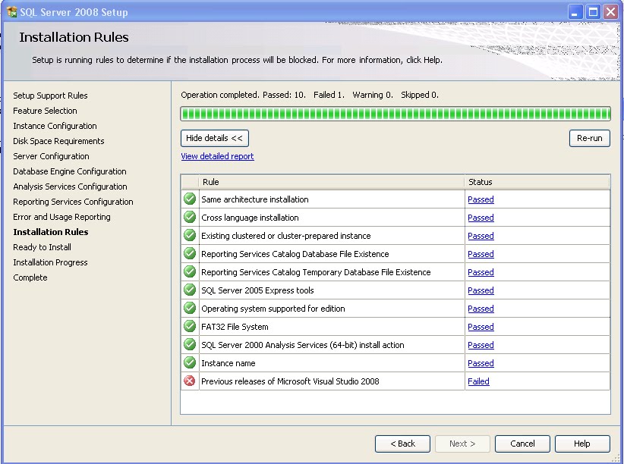Click the Rule column header

pos(332,182)
